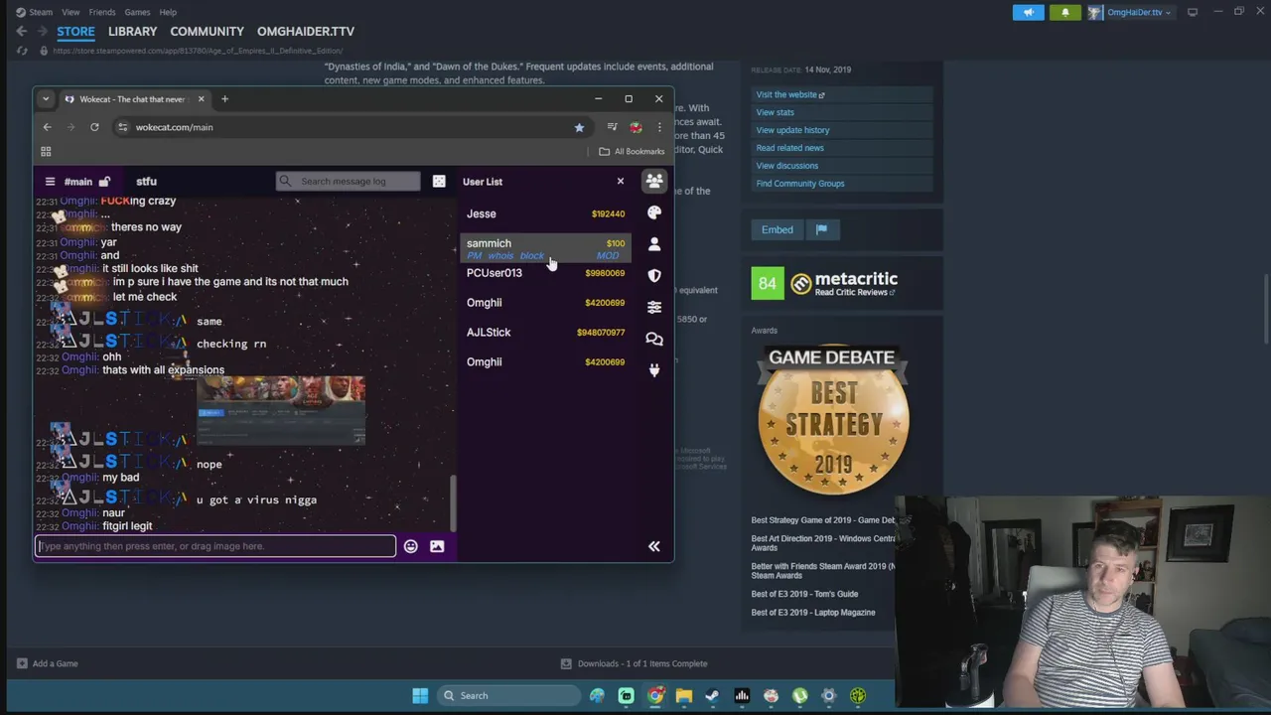Reload the Wokecat page in Chrome
This screenshot has width=1271, height=715.
94,127
